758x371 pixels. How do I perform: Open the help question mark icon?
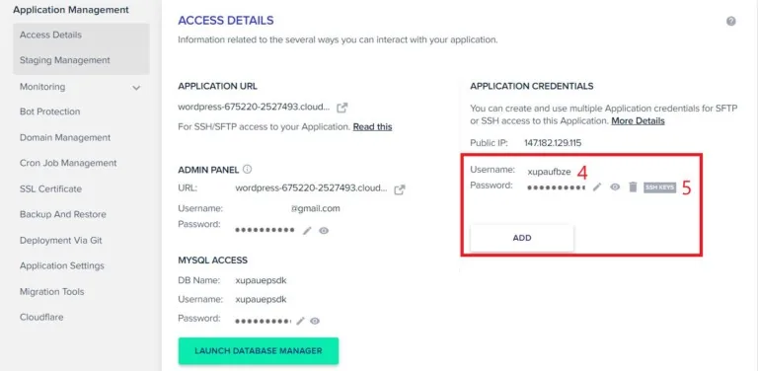(731, 22)
